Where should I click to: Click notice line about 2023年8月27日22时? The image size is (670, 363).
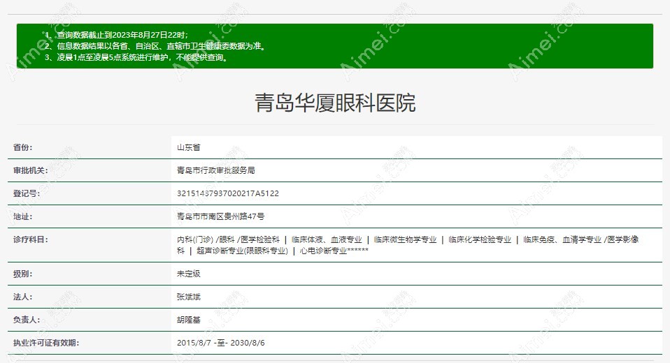tap(116, 35)
